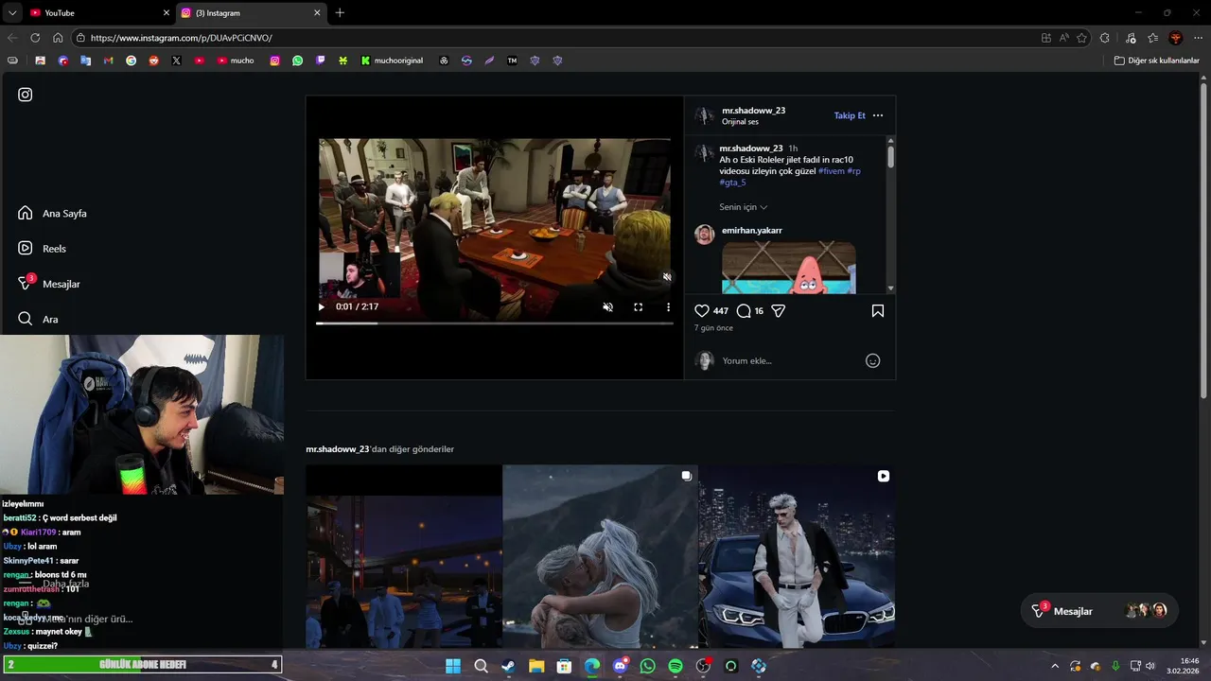This screenshot has width=1211, height=681.
Task: Open Diğer sık kullanılanlar bookmarks folder
Action: (1156, 61)
